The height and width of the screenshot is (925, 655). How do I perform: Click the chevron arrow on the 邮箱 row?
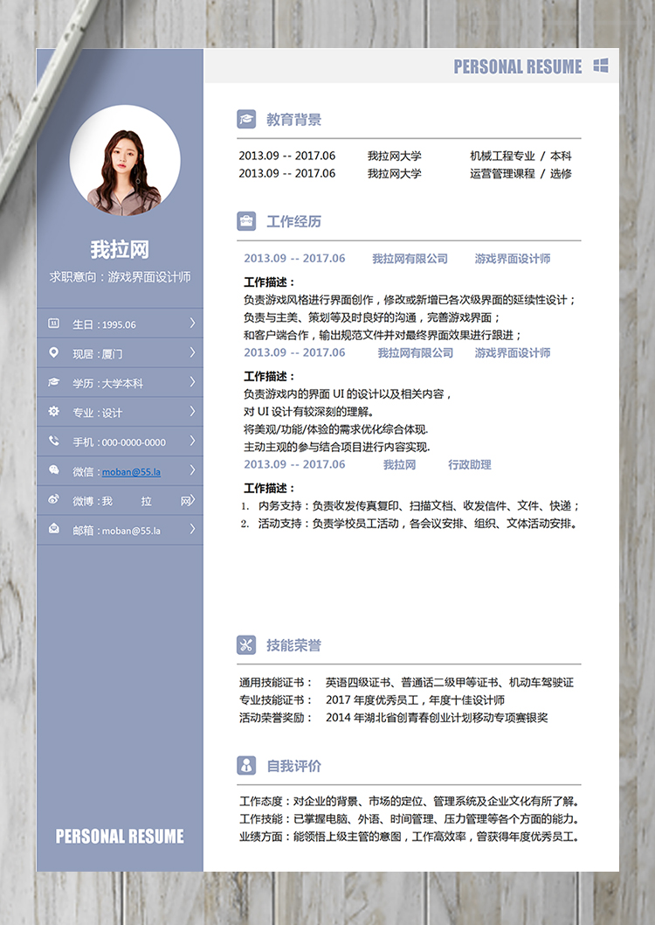pos(192,529)
